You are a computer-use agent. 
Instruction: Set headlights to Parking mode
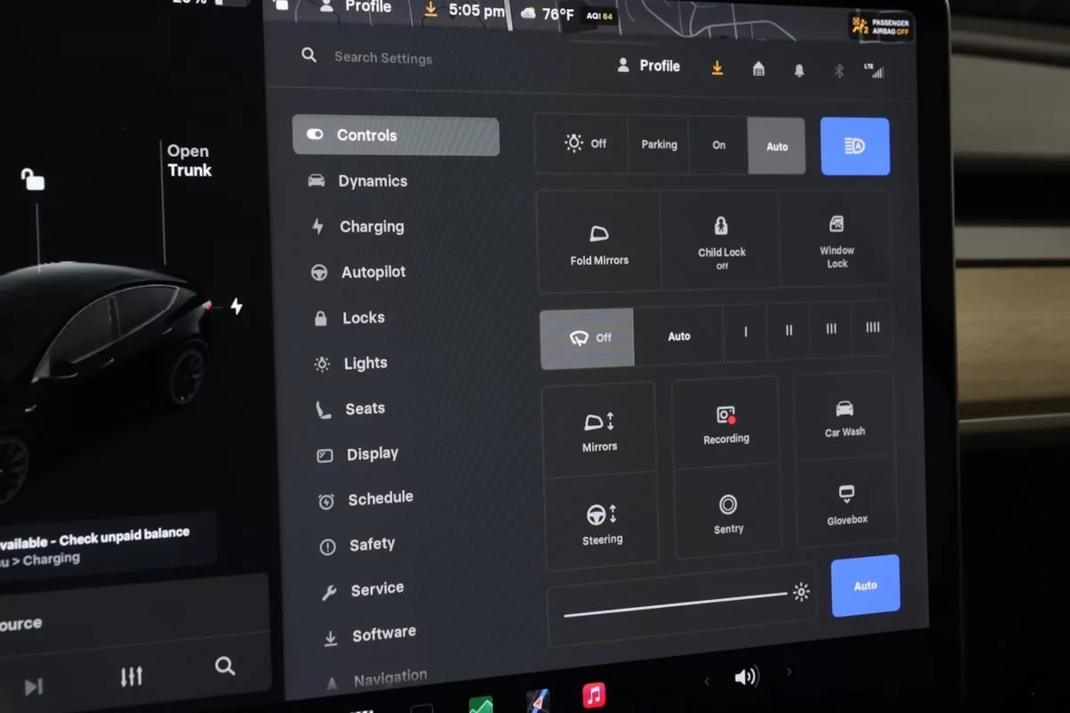(659, 144)
